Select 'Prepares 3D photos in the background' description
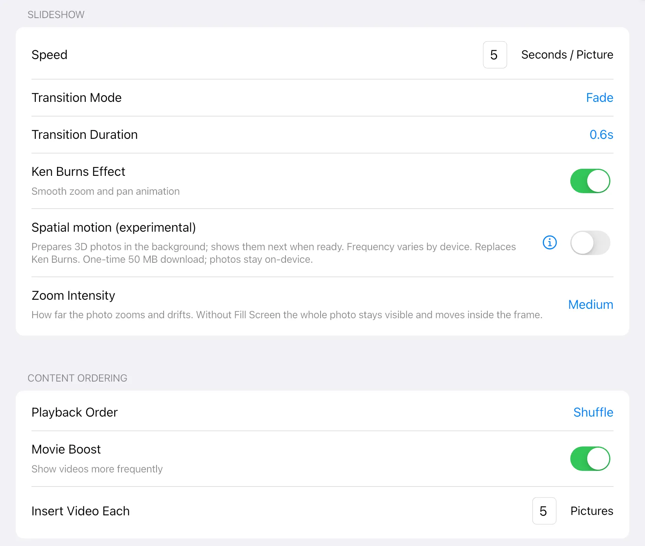The height and width of the screenshot is (546, 645). click(274, 253)
